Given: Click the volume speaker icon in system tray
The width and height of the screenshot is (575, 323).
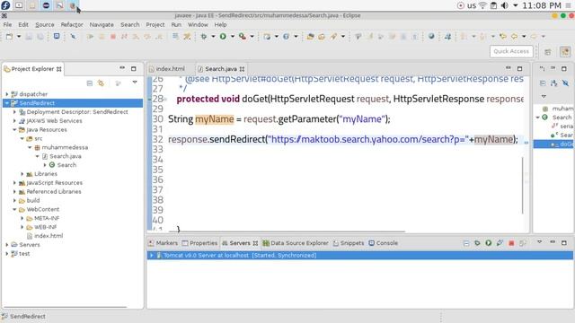Looking at the screenshot, I should point(505,5).
